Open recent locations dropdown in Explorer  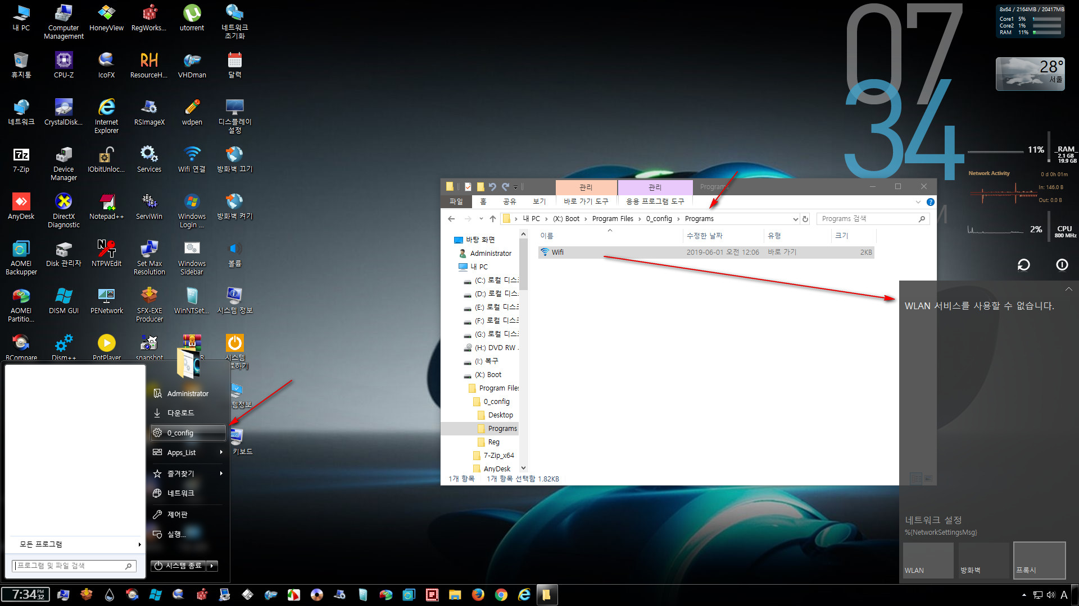click(481, 219)
